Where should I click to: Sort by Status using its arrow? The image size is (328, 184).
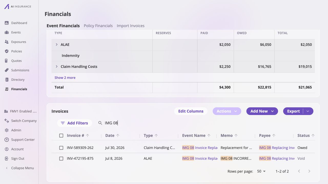coord(313,136)
